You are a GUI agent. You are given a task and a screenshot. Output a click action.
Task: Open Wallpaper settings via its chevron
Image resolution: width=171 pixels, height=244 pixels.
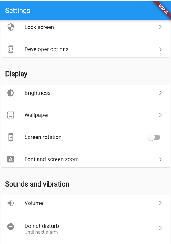pyautogui.click(x=161, y=115)
